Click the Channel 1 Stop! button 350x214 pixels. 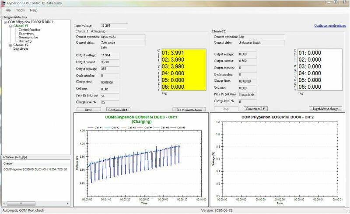point(89,110)
